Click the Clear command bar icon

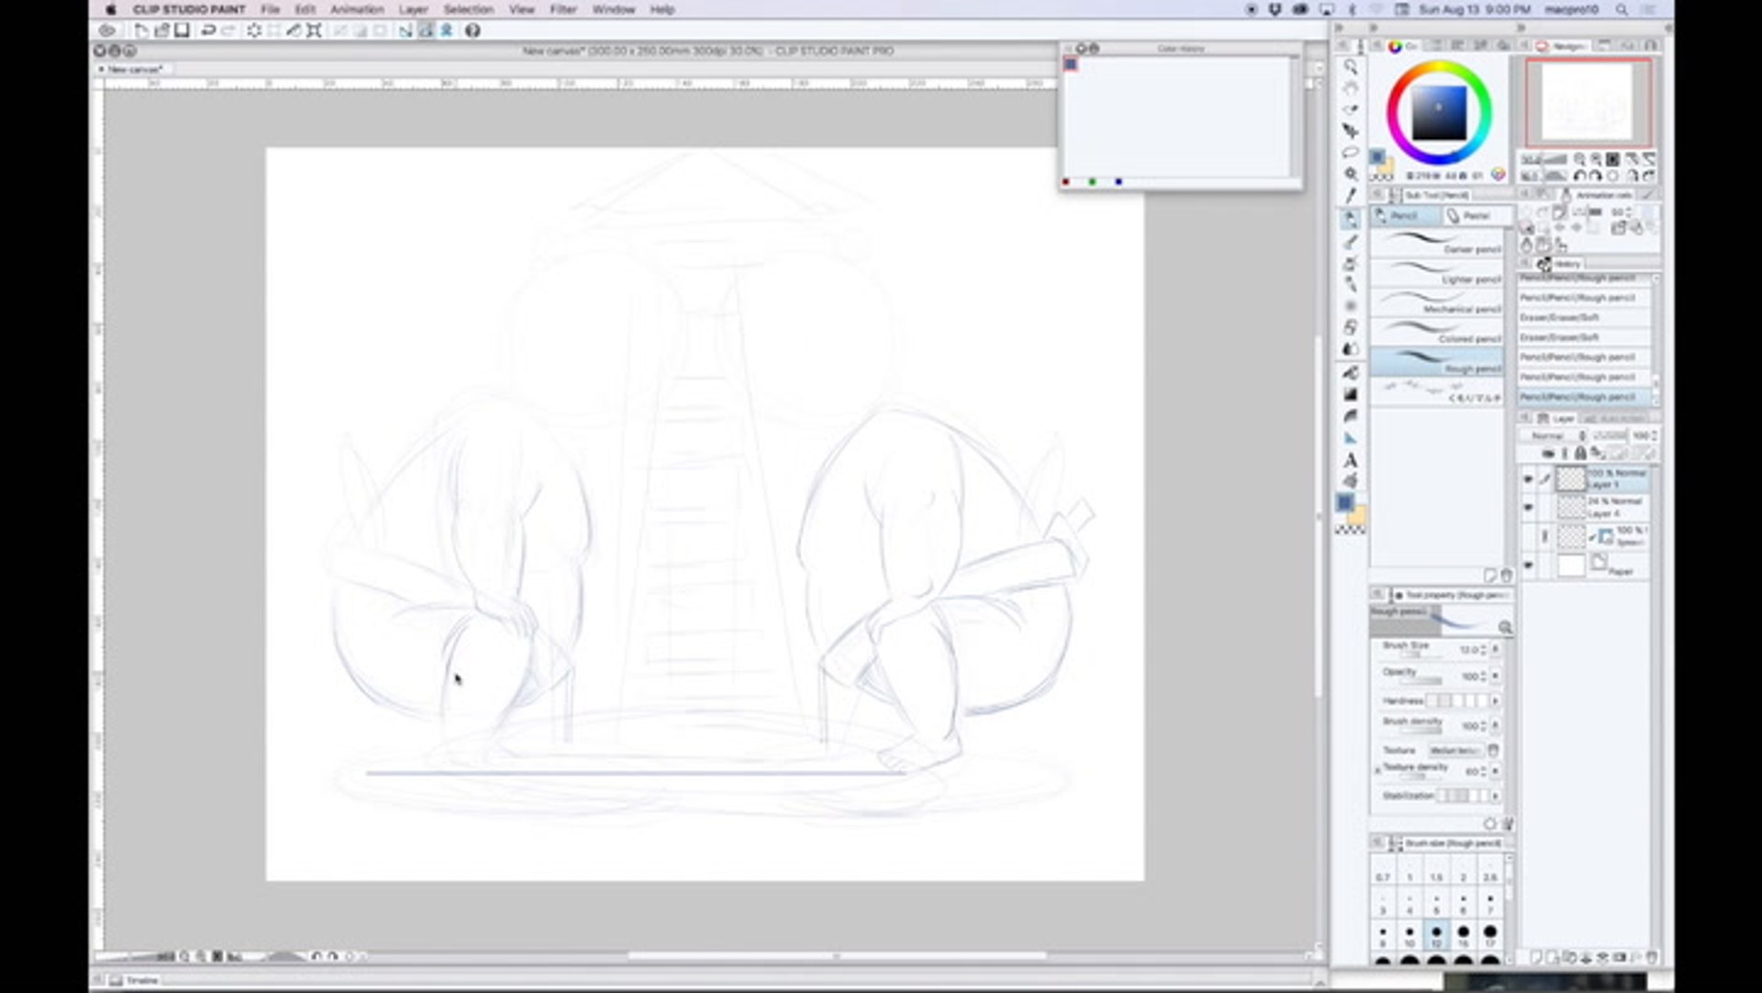(x=255, y=30)
